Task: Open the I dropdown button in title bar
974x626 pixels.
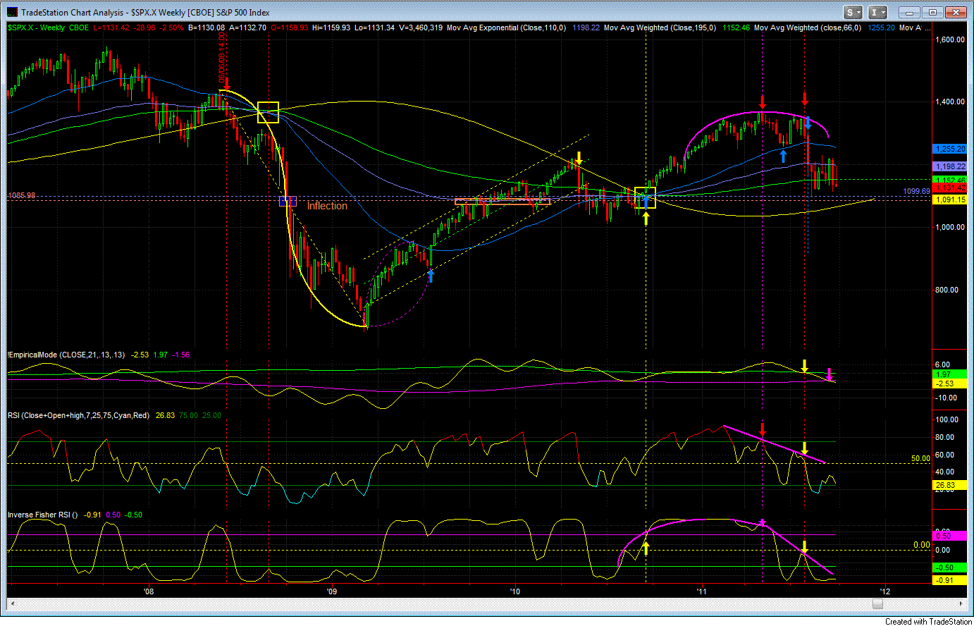Action: click(877, 13)
